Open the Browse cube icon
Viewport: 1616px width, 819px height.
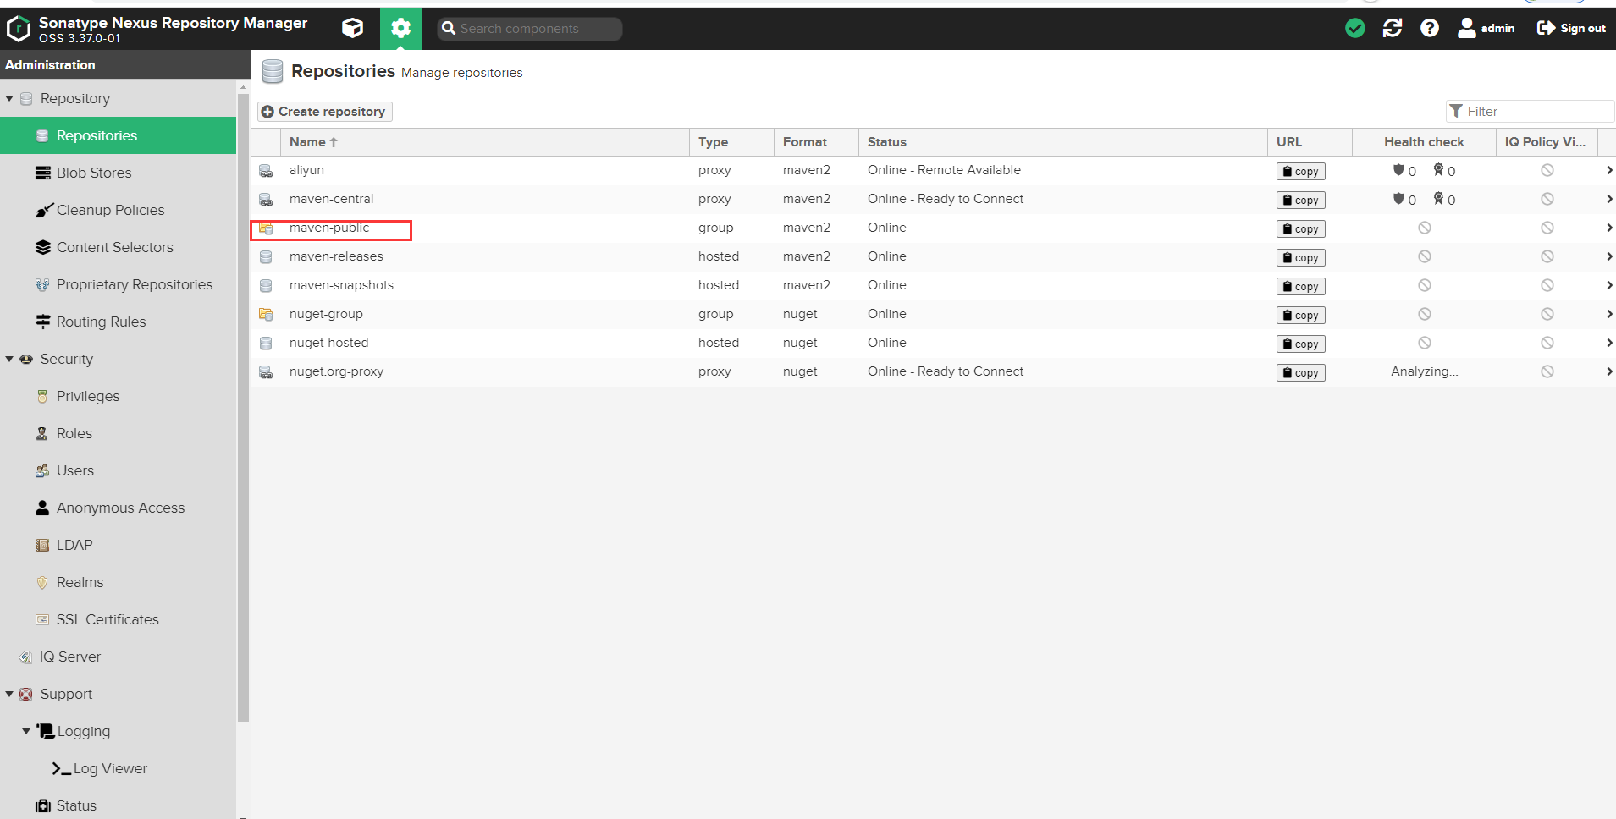pos(352,28)
